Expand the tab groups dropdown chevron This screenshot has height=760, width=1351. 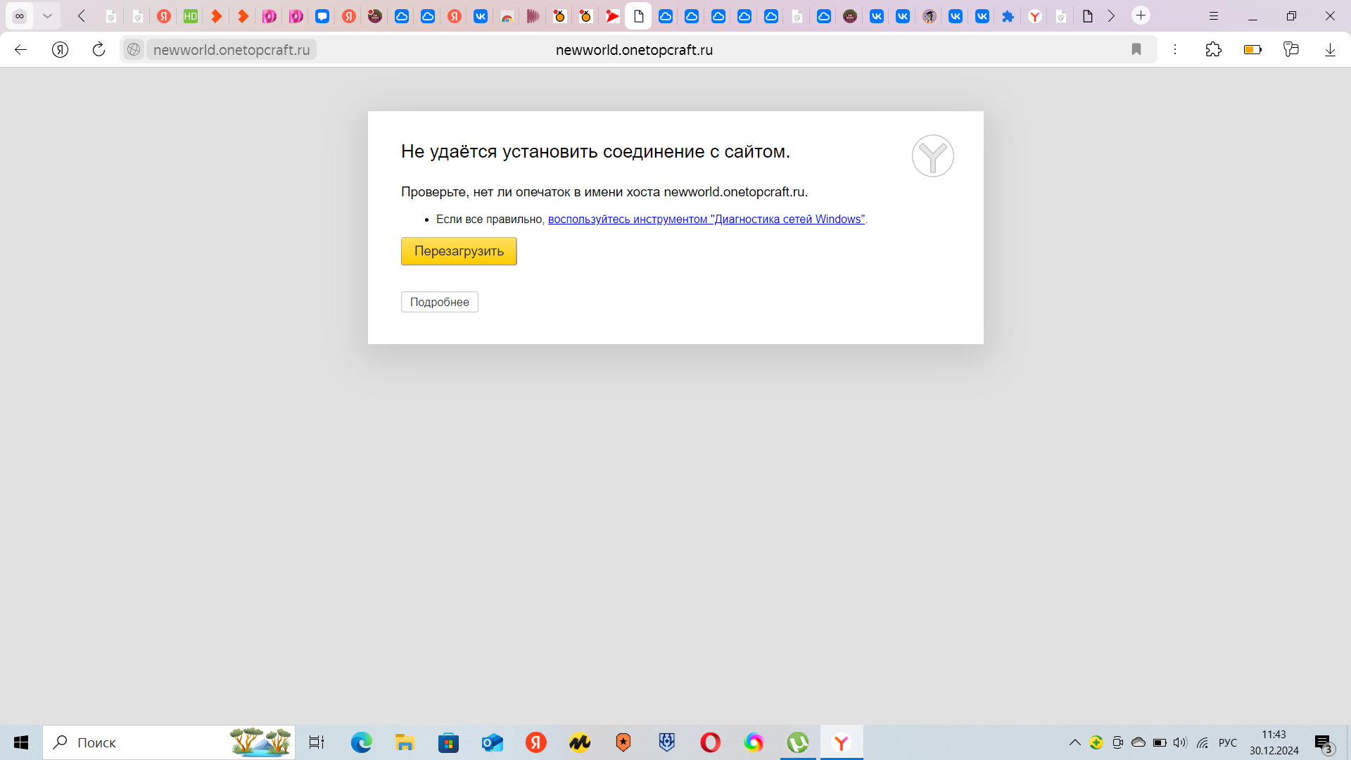(47, 15)
